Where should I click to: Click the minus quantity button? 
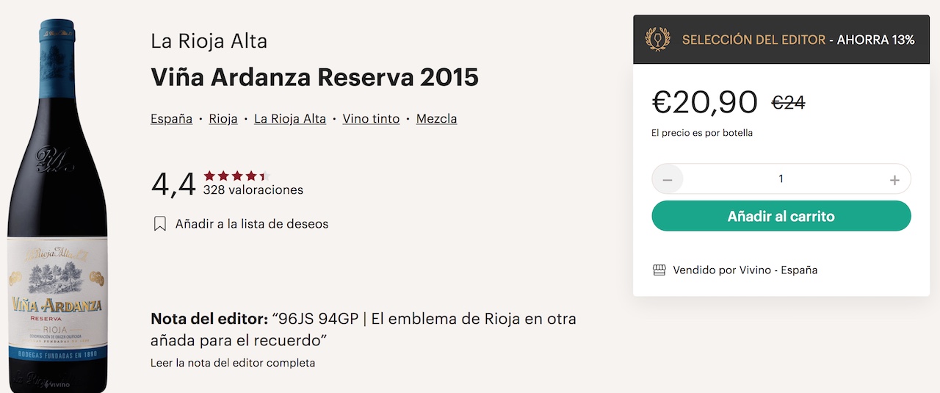[x=668, y=179]
